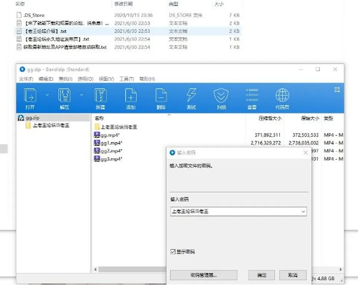The height and width of the screenshot is (285, 358).
Task: Confirm the password with OK (确定)
Action: (x=261, y=275)
